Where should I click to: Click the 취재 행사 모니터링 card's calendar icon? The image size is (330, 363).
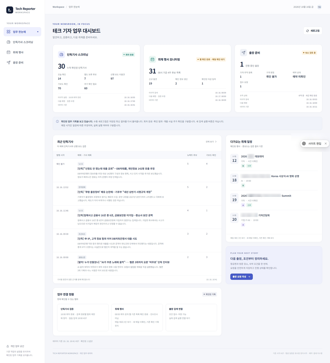click(152, 59)
